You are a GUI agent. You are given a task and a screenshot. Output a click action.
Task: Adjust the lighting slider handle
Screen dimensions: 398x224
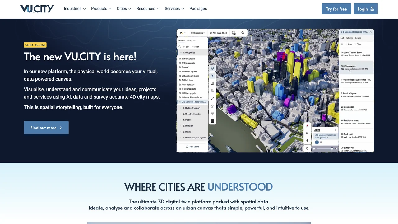point(332,149)
